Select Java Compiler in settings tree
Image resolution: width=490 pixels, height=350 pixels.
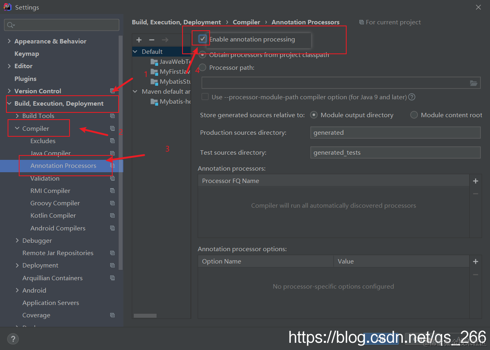click(x=51, y=153)
